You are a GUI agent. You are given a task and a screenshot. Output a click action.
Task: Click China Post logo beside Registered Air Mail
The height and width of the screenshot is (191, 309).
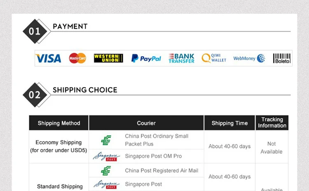pyautogui.click(x=106, y=170)
